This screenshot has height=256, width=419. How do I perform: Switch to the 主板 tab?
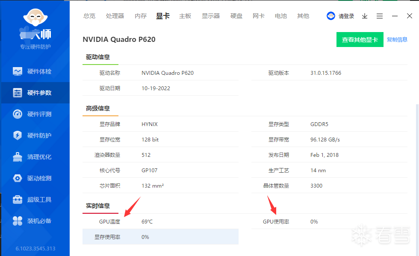click(185, 16)
